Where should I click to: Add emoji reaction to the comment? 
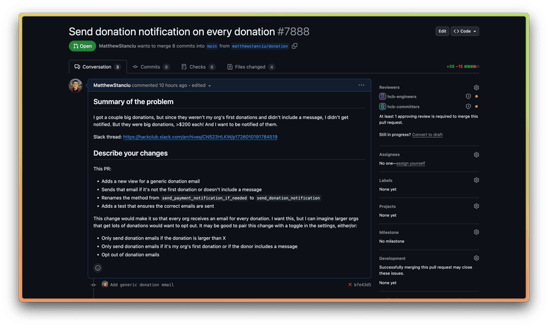coord(98,268)
